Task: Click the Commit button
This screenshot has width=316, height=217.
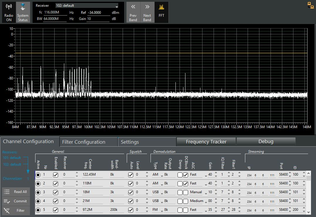Action: (x=16, y=201)
